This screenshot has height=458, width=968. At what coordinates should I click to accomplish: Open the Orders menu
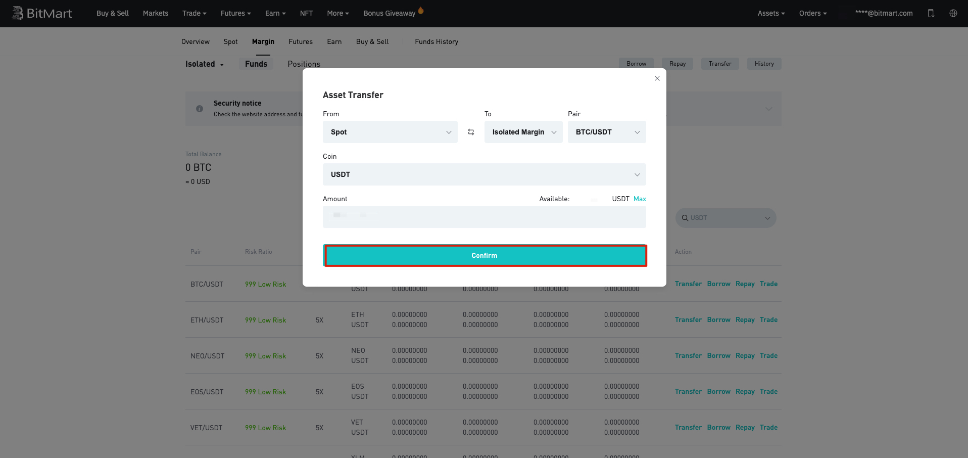coord(813,13)
